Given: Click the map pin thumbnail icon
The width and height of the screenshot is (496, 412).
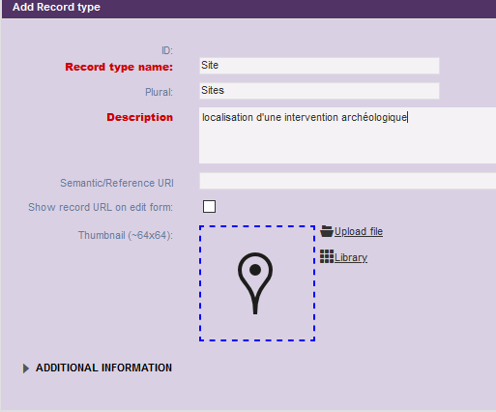Looking at the screenshot, I should pyautogui.click(x=255, y=283).
